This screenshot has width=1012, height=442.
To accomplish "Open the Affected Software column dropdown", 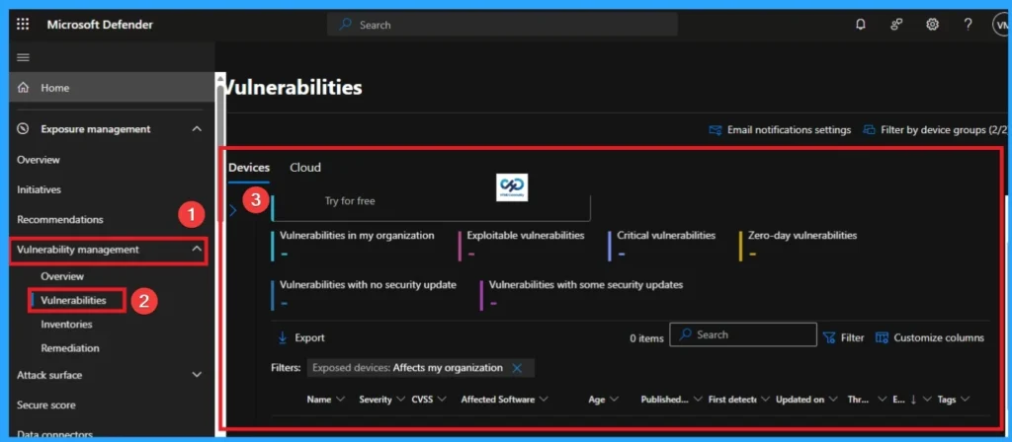I will (544, 400).
